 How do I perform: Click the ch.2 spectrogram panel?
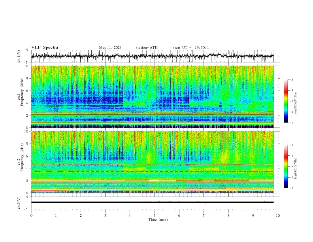coord(153,162)
